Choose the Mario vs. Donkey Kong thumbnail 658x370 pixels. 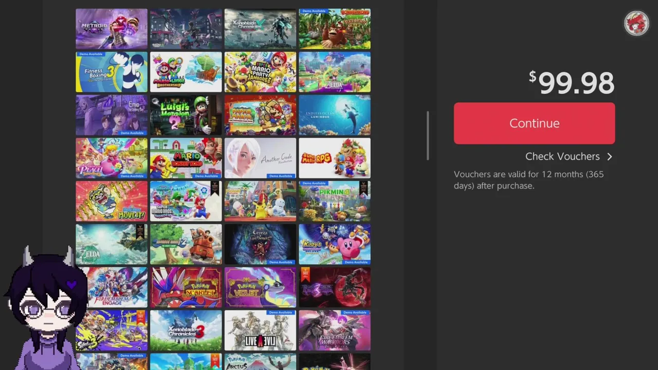[186, 158]
